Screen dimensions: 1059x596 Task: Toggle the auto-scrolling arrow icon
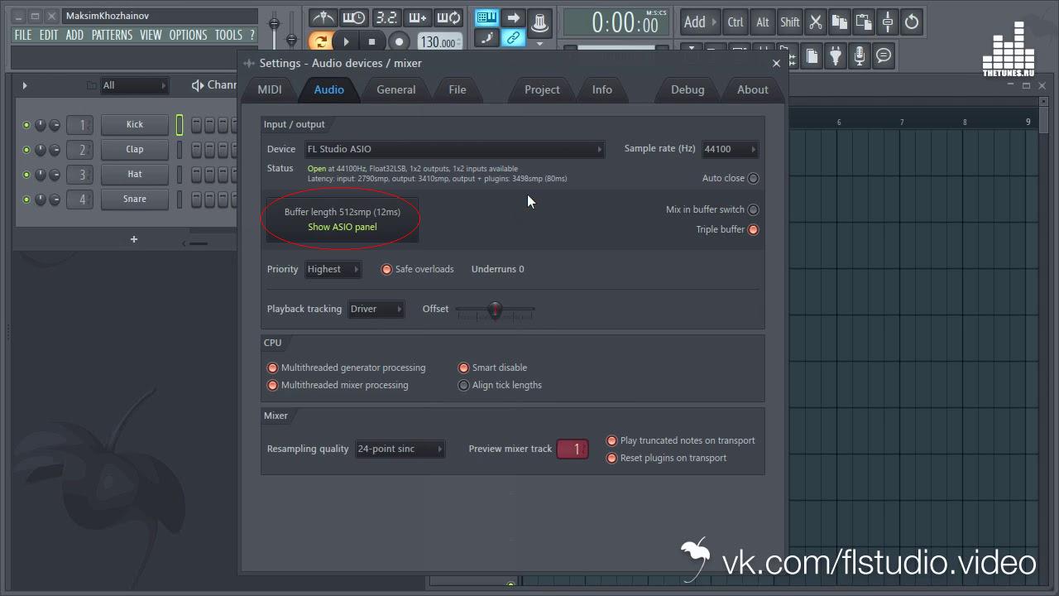[514, 18]
